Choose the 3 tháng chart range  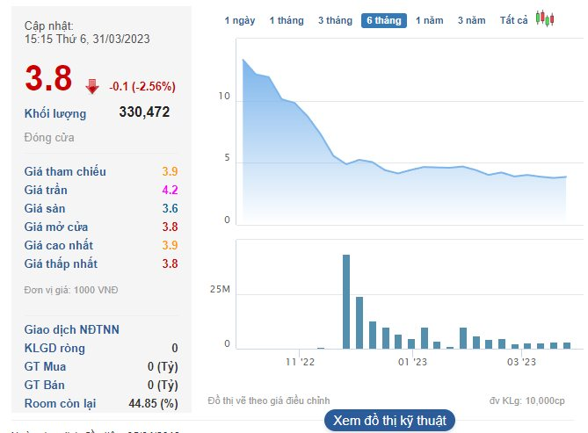(335, 20)
